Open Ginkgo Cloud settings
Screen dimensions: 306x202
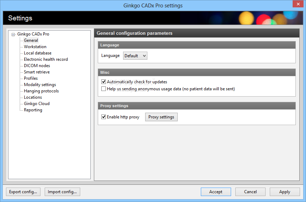[37, 104]
